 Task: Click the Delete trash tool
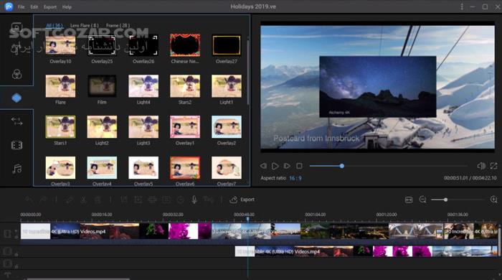tap(98, 200)
